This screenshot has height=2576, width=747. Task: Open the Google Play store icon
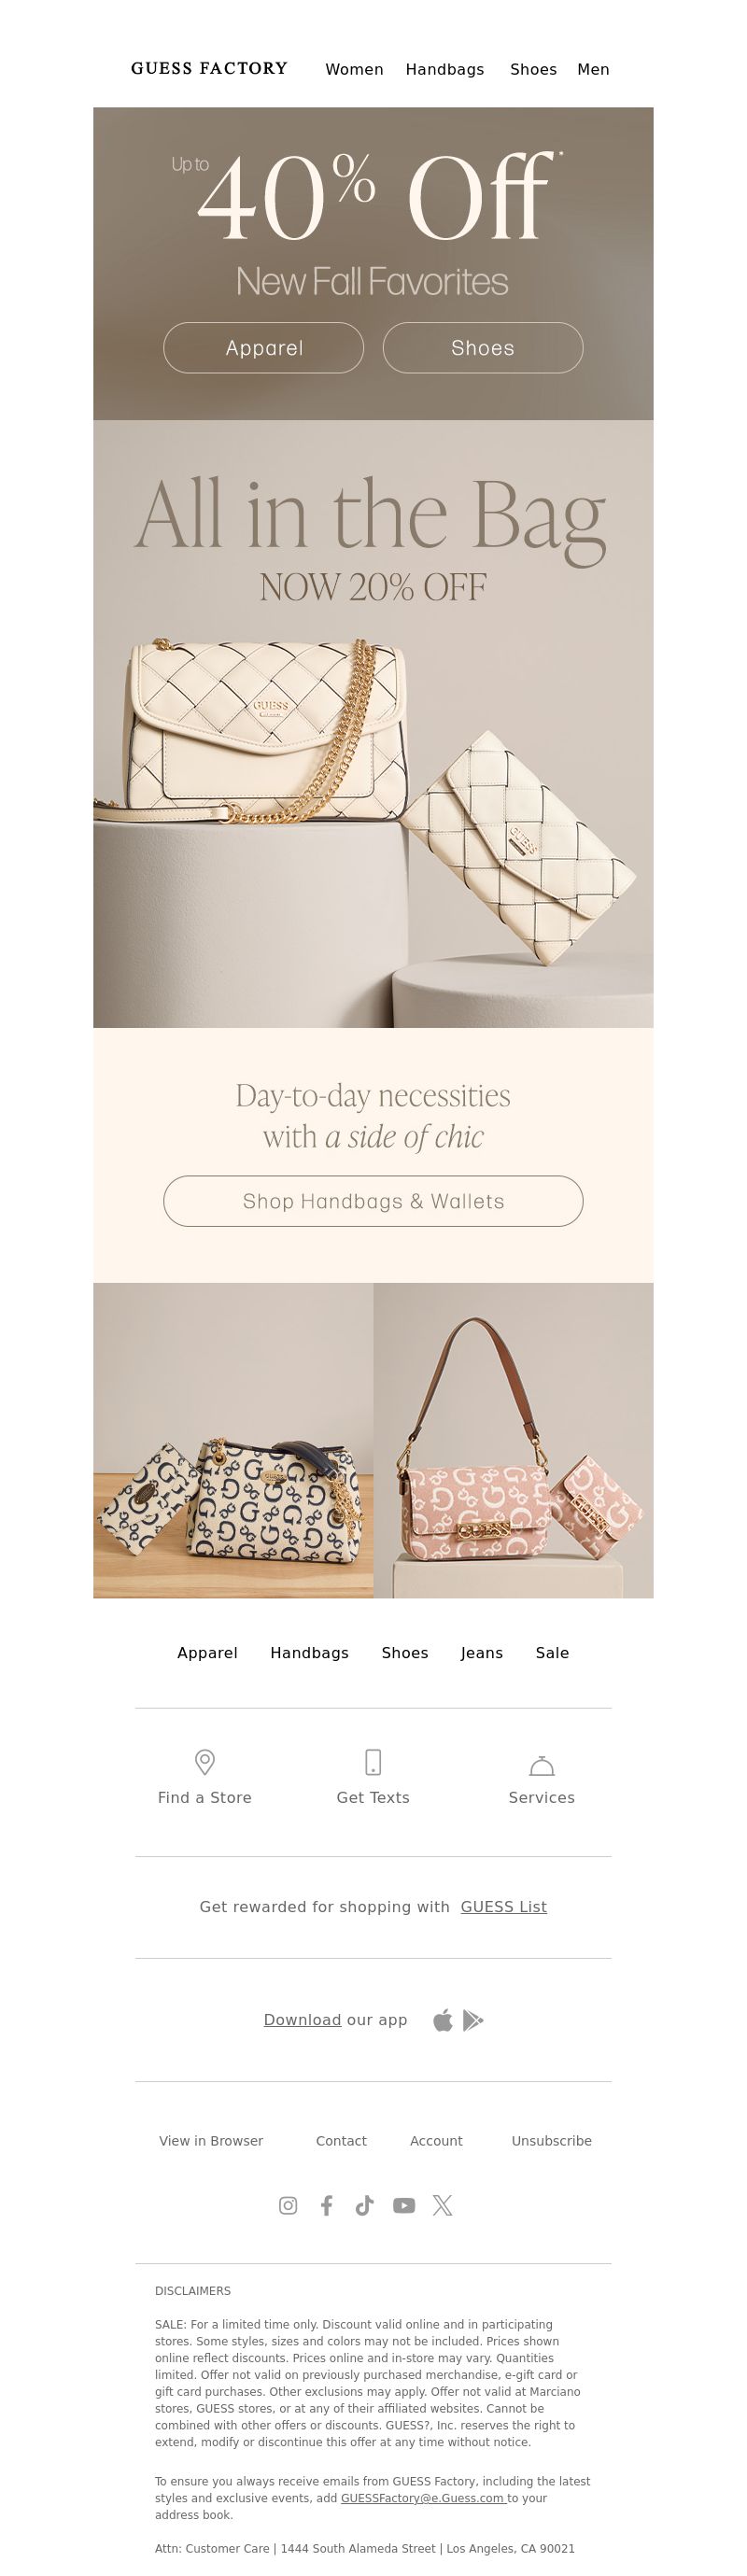(473, 2020)
